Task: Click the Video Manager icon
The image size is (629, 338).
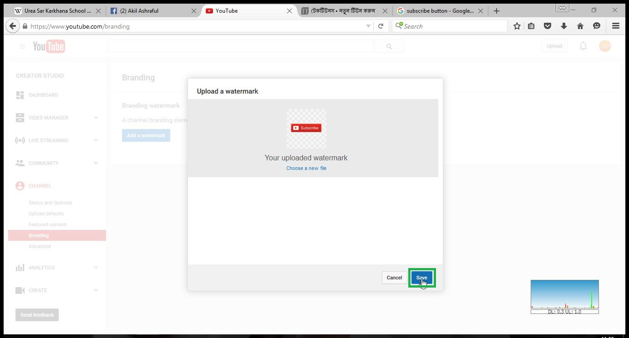Action: click(x=20, y=118)
